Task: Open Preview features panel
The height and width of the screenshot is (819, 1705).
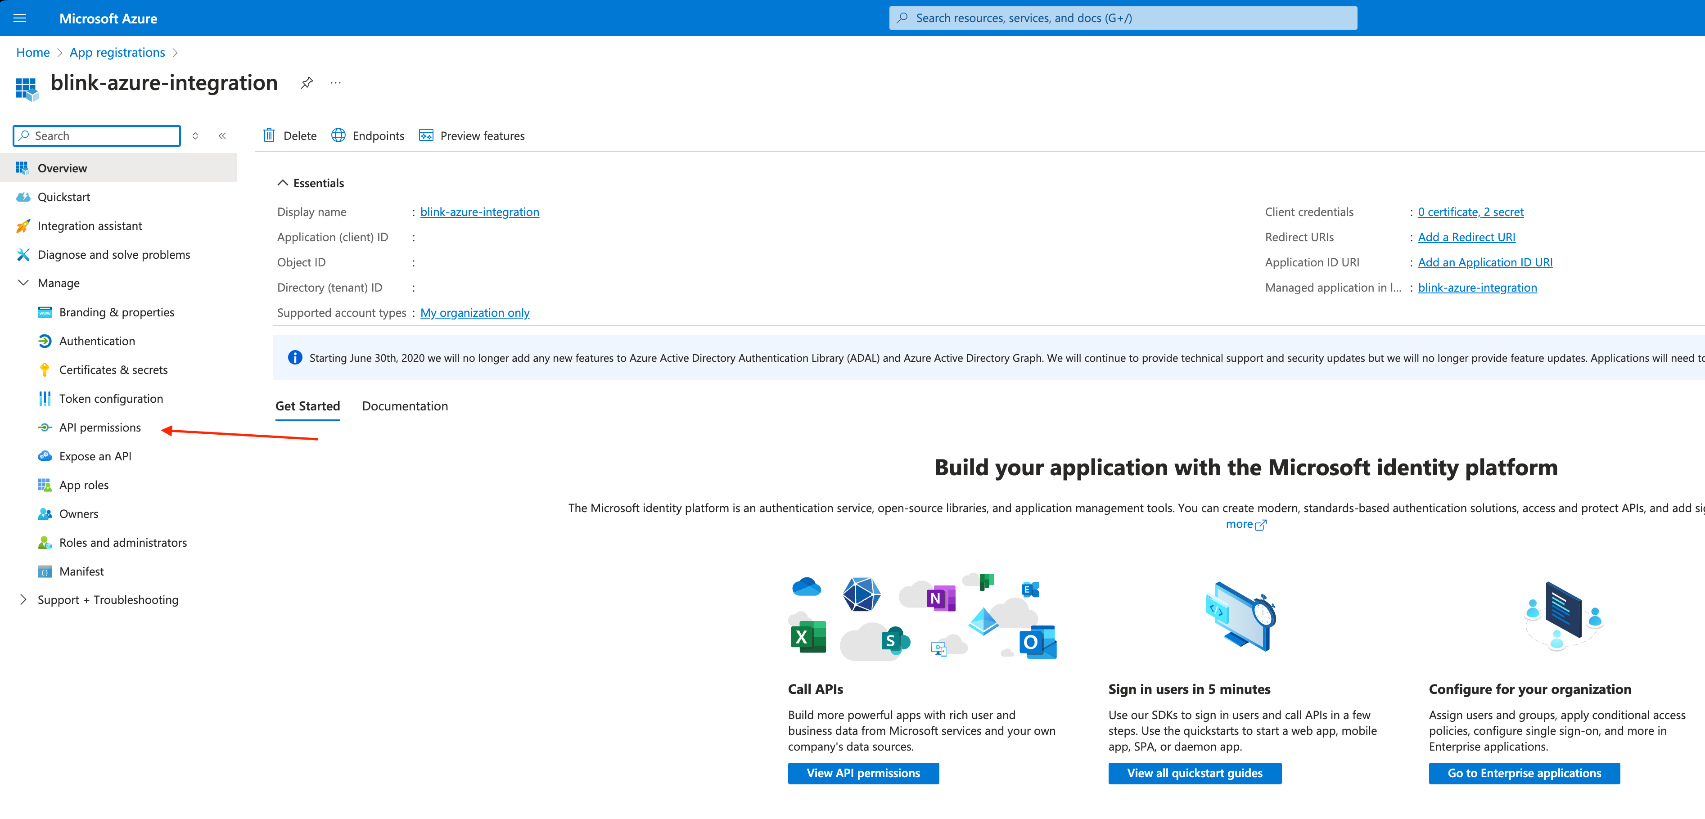Action: [x=473, y=135]
